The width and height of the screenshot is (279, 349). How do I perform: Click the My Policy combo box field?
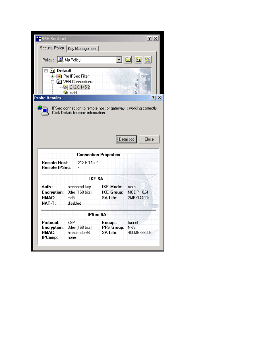[x=89, y=60]
